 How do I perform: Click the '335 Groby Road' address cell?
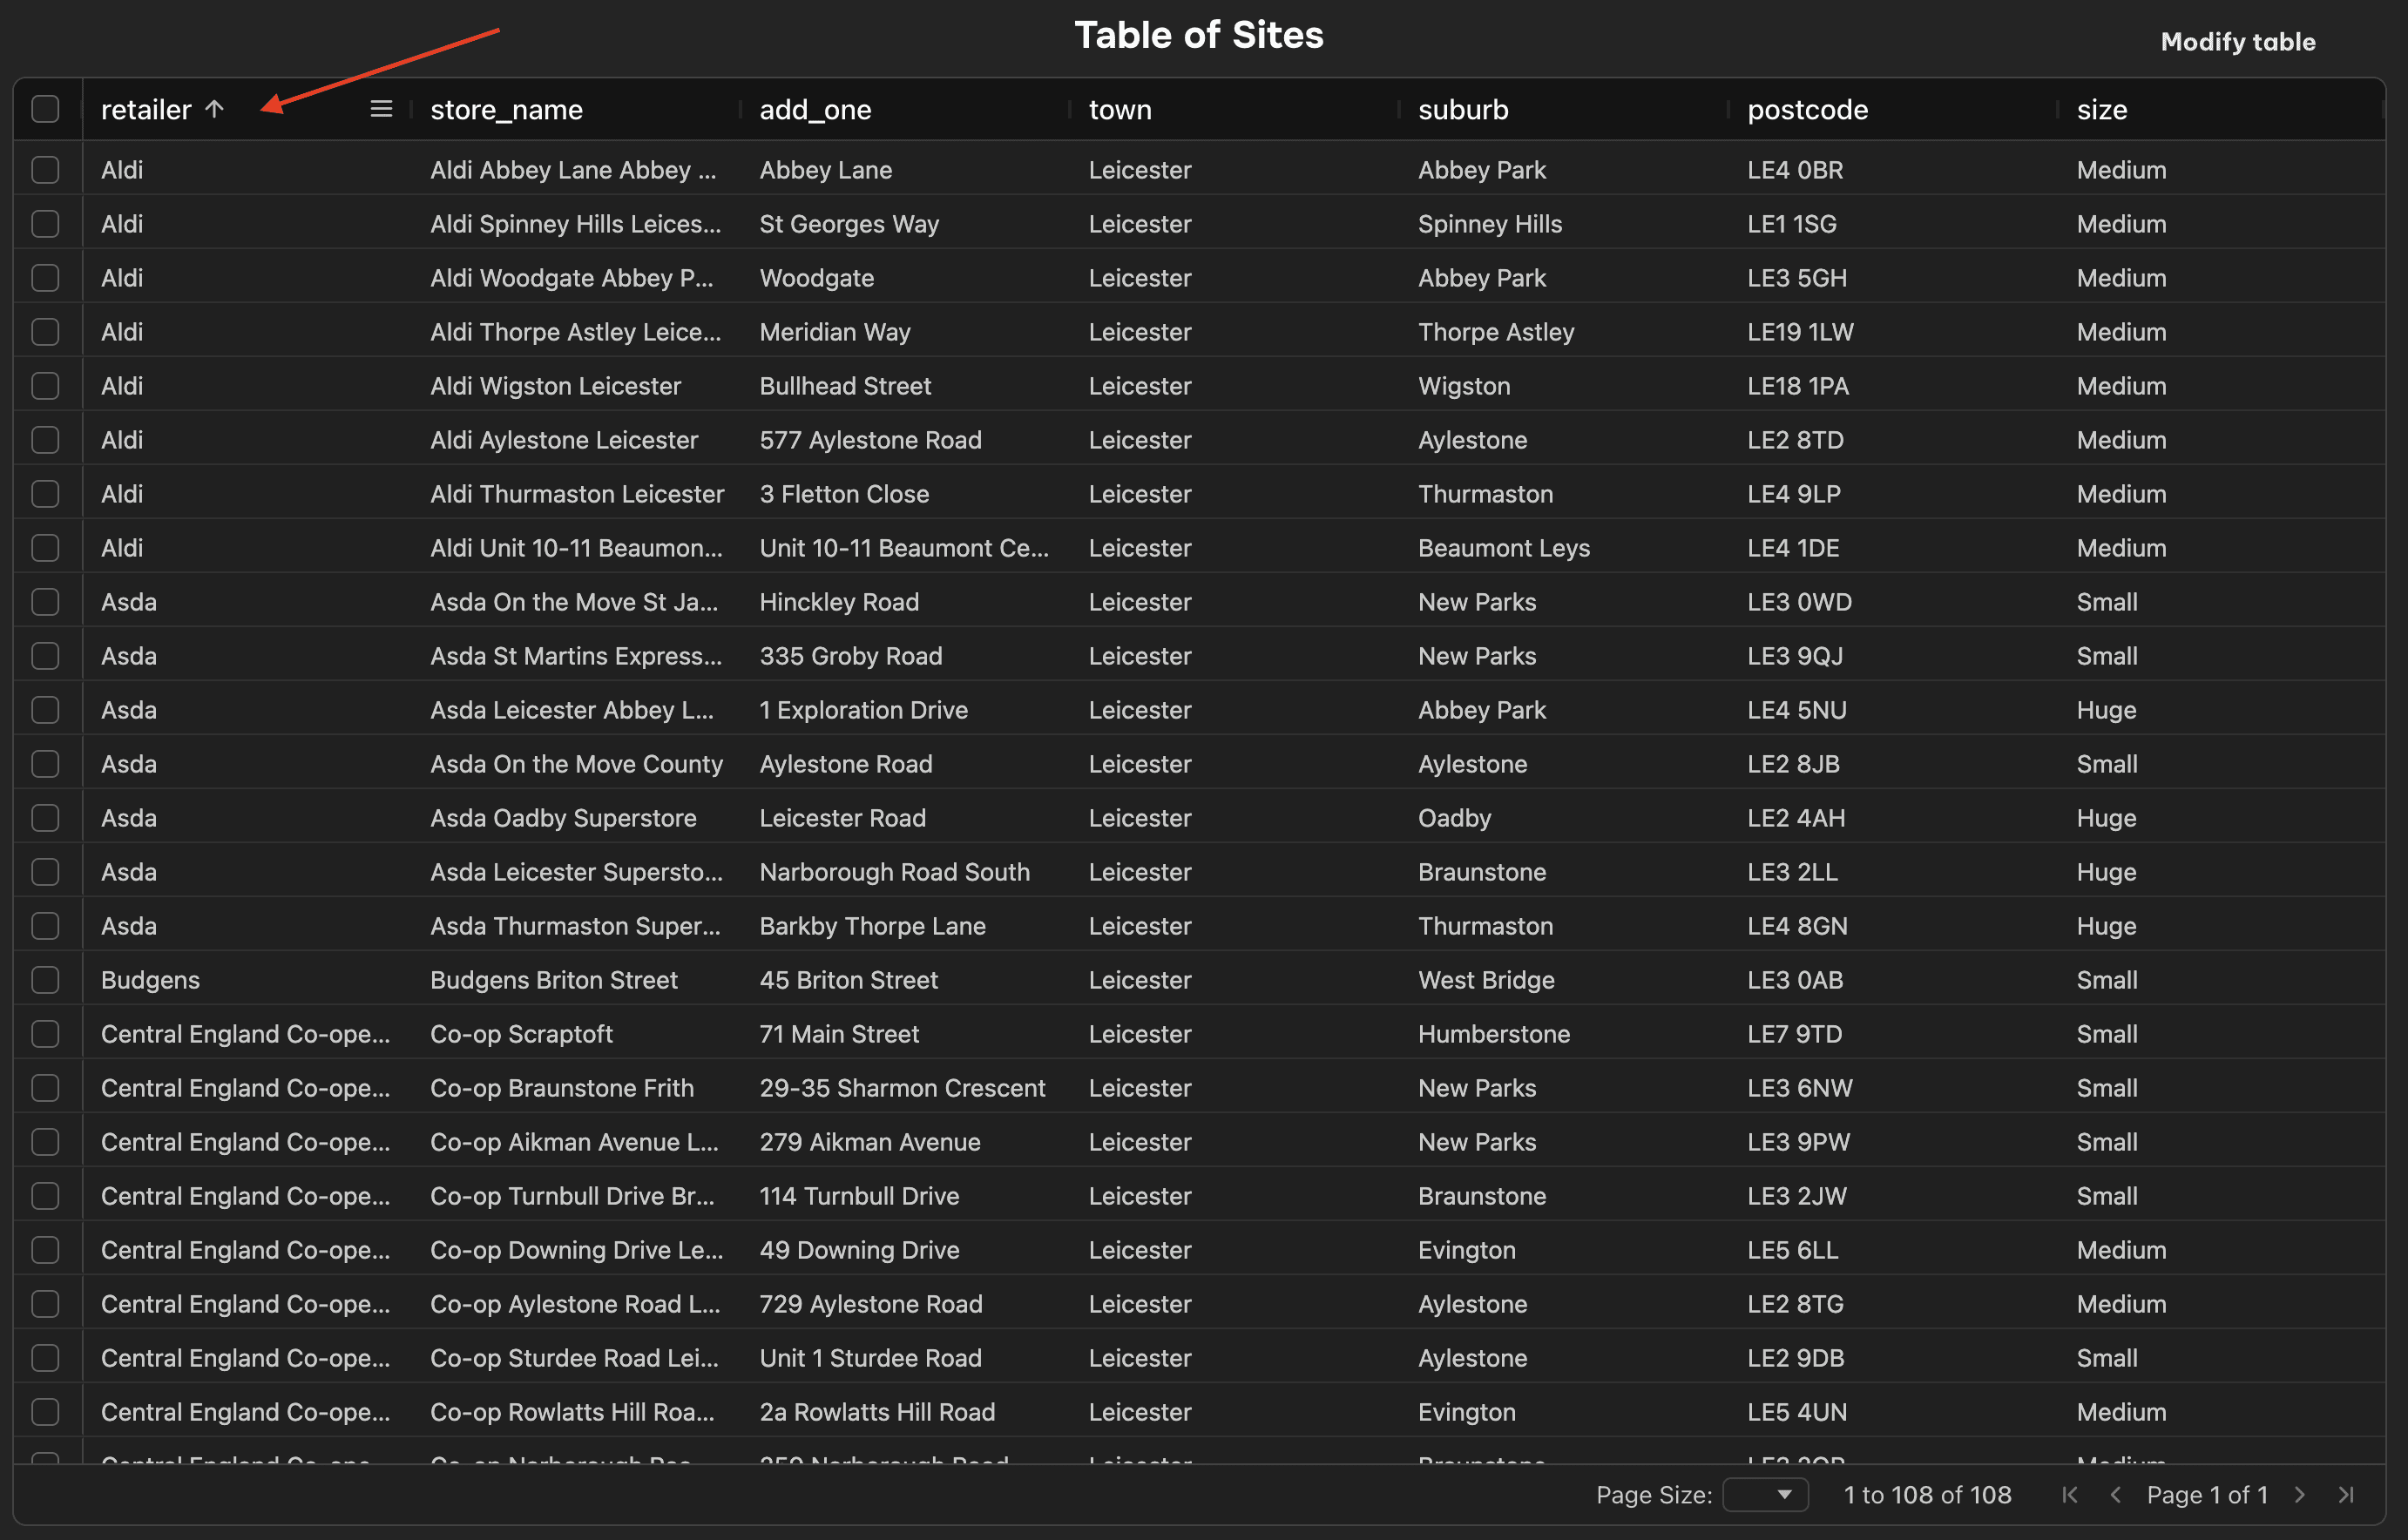pos(851,656)
